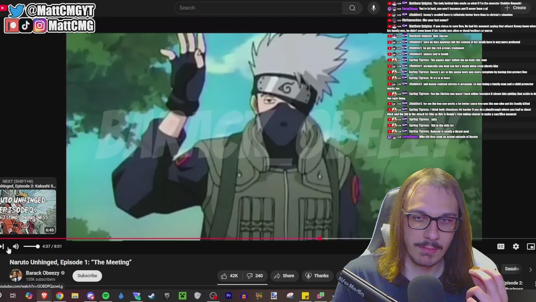Viewport: 536px width, 302px height.
Task: Open Spotify from the taskbar
Action: 106,296
